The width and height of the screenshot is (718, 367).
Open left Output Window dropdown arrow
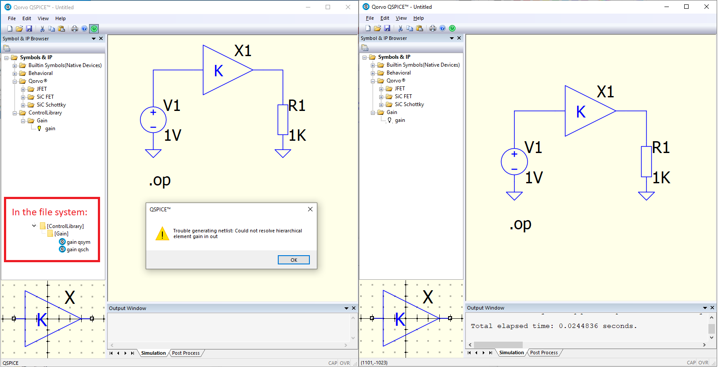pos(346,308)
